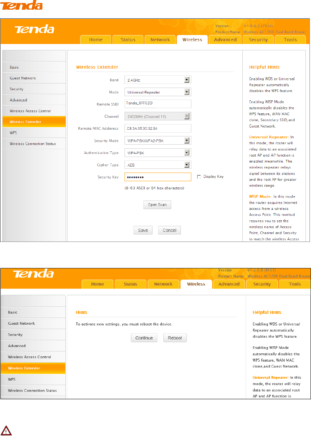The image size is (311, 438).
Task: Select the Security sidebar item in the bottom screenshot
Action: (x=33, y=335)
